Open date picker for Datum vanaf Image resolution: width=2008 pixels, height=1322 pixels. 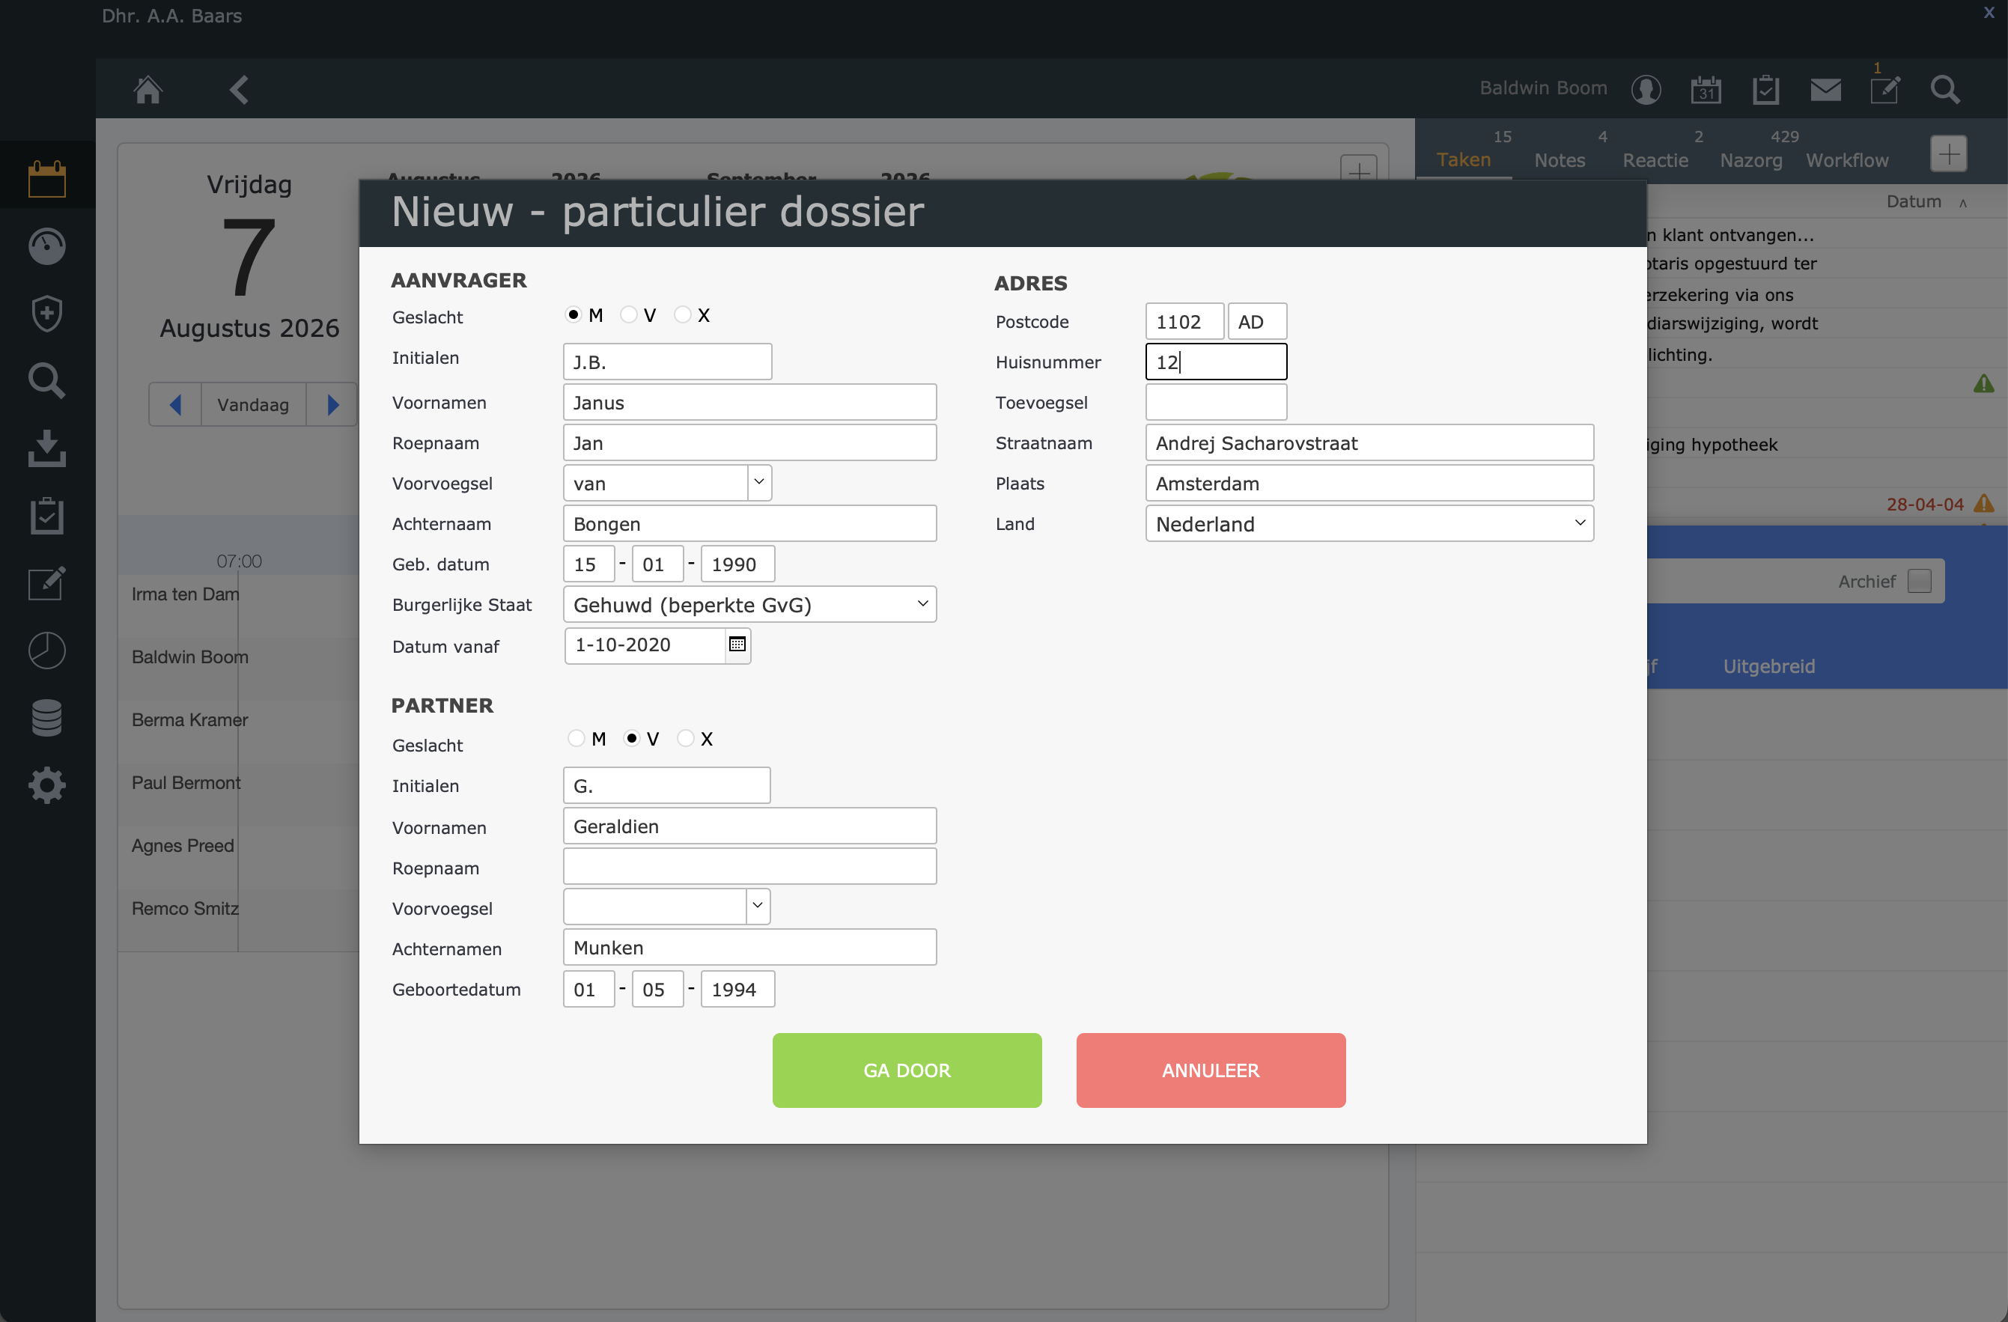coord(737,645)
